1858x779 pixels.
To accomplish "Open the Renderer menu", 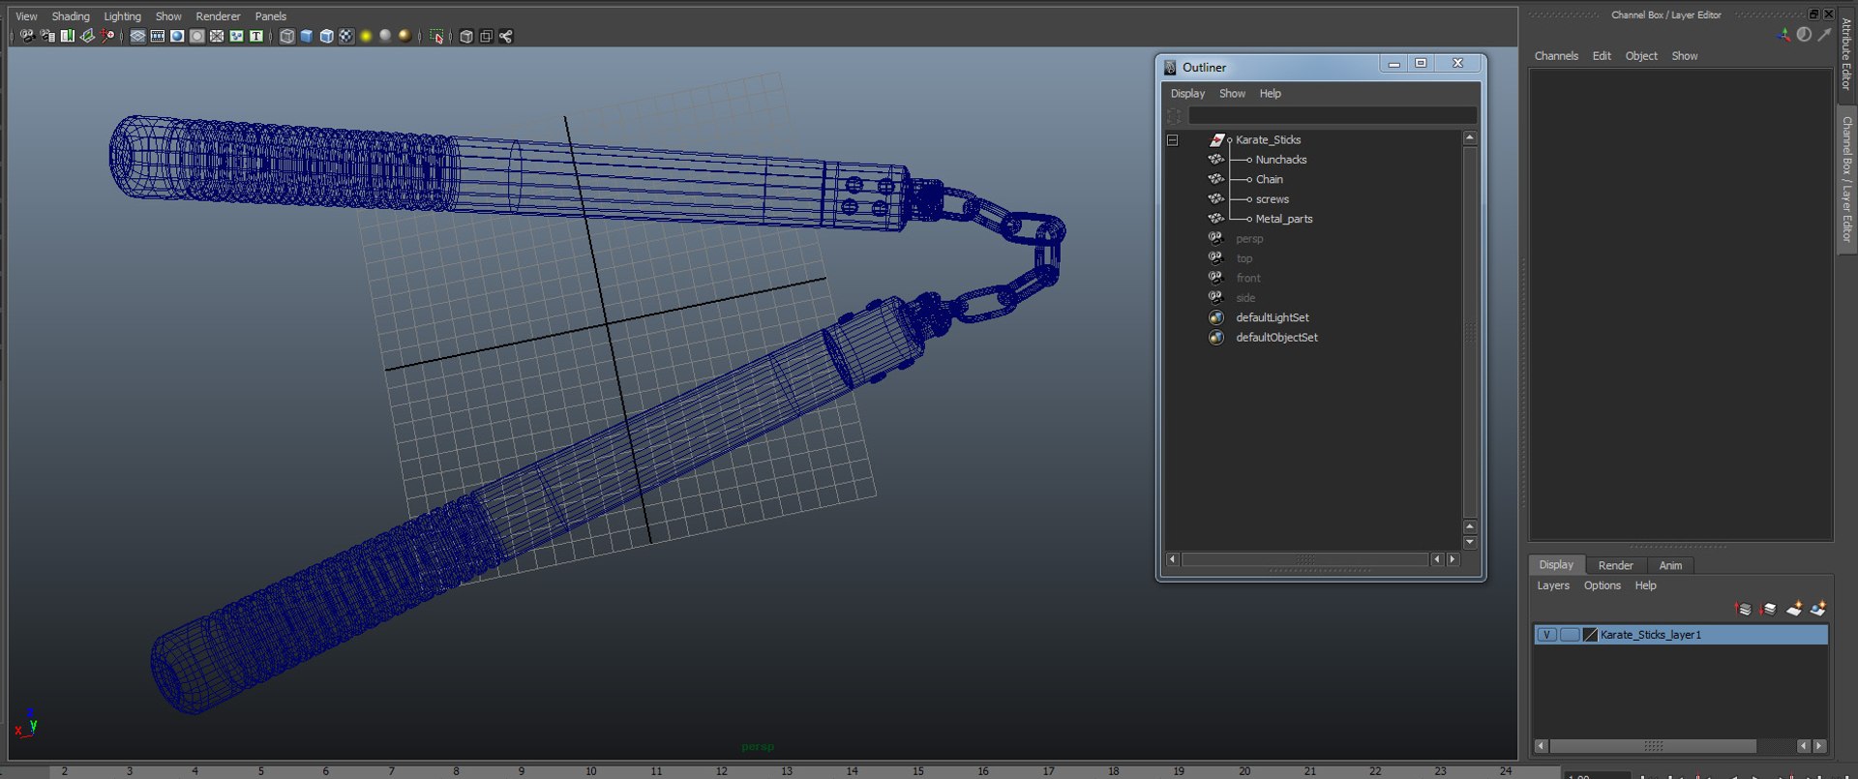I will (218, 16).
